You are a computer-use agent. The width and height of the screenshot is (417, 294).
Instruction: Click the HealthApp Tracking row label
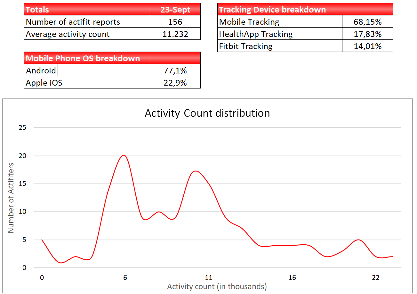click(279, 34)
